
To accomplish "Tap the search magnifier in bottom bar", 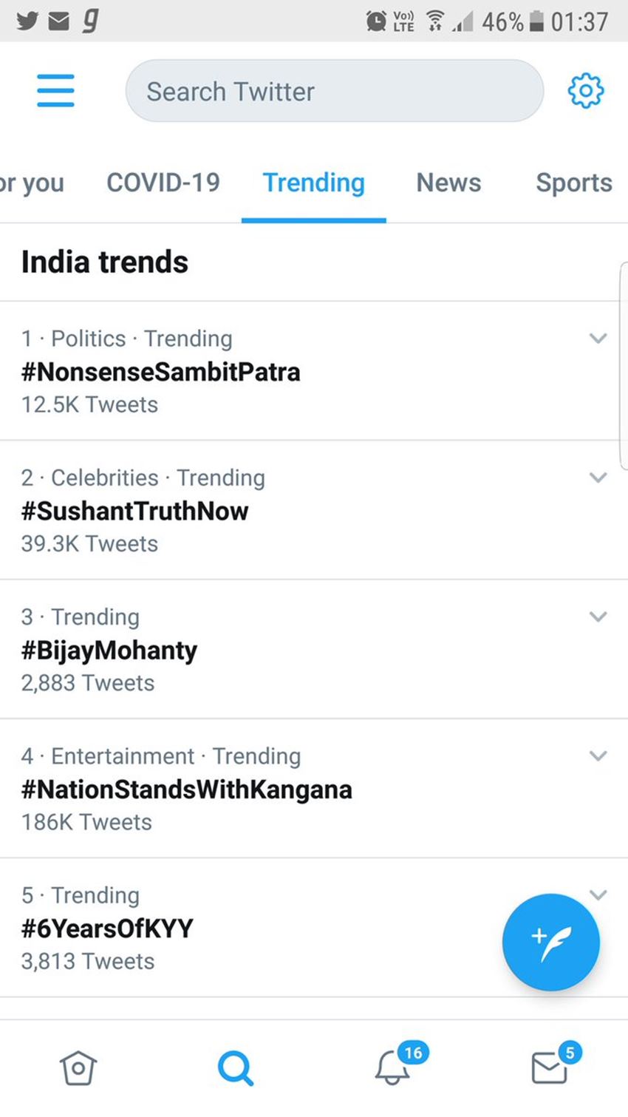I will (236, 1068).
